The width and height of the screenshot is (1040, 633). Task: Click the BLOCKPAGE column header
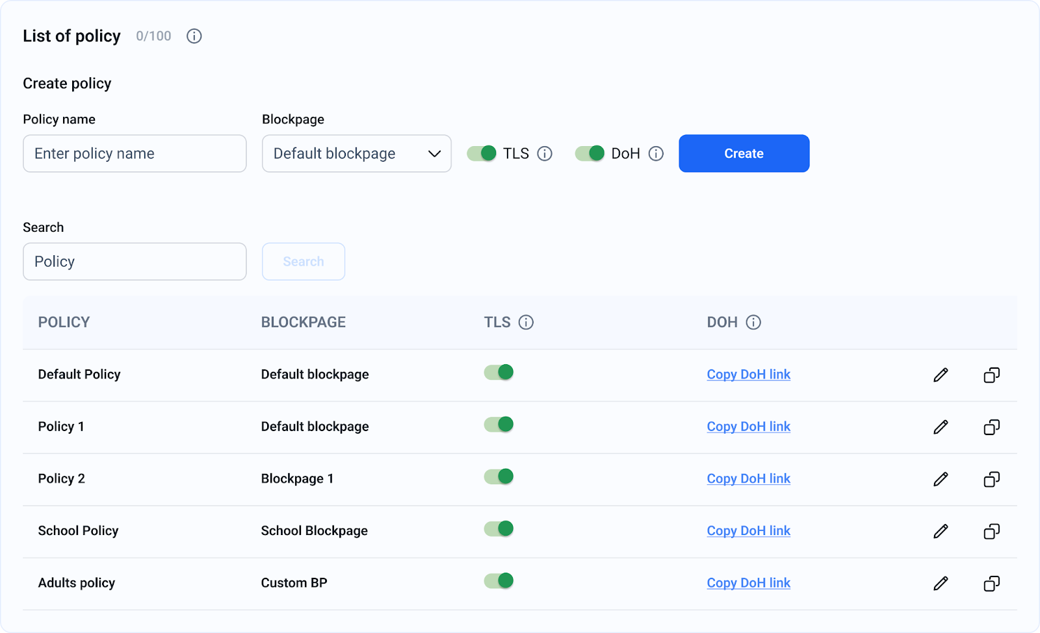(304, 323)
